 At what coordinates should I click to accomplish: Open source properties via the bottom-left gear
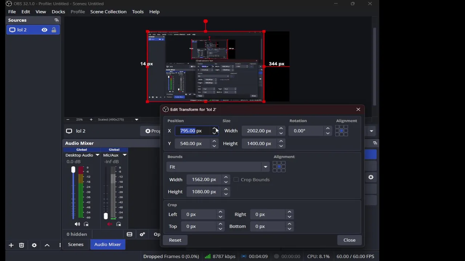34,245
